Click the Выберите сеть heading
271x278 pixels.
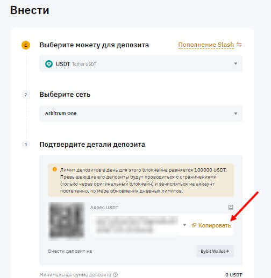pyautogui.click(x=65, y=95)
